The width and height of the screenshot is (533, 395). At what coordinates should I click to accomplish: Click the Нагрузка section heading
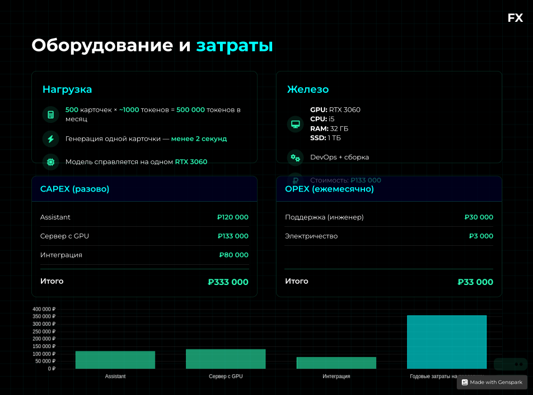click(67, 89)
